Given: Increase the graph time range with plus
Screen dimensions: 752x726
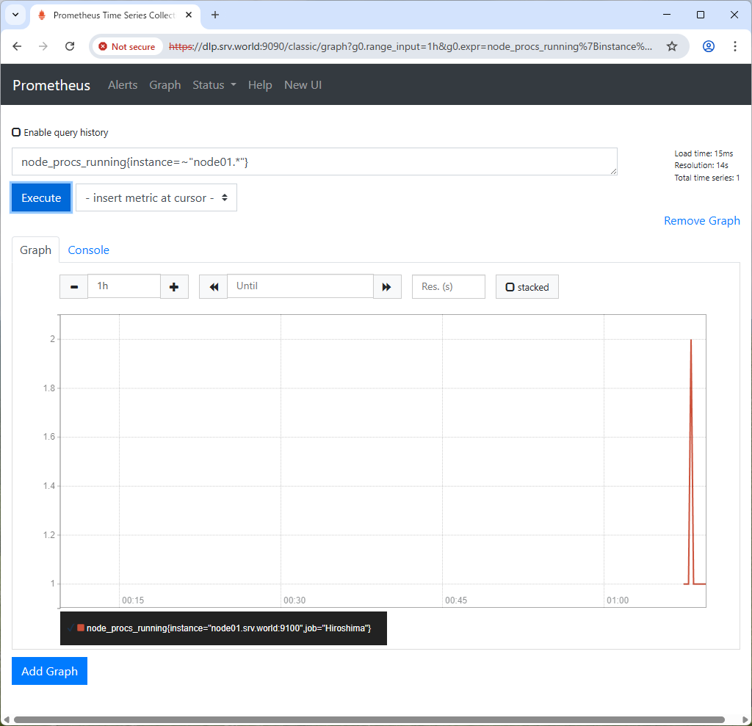Looking at the screenshot, I should tap(174, 286).
